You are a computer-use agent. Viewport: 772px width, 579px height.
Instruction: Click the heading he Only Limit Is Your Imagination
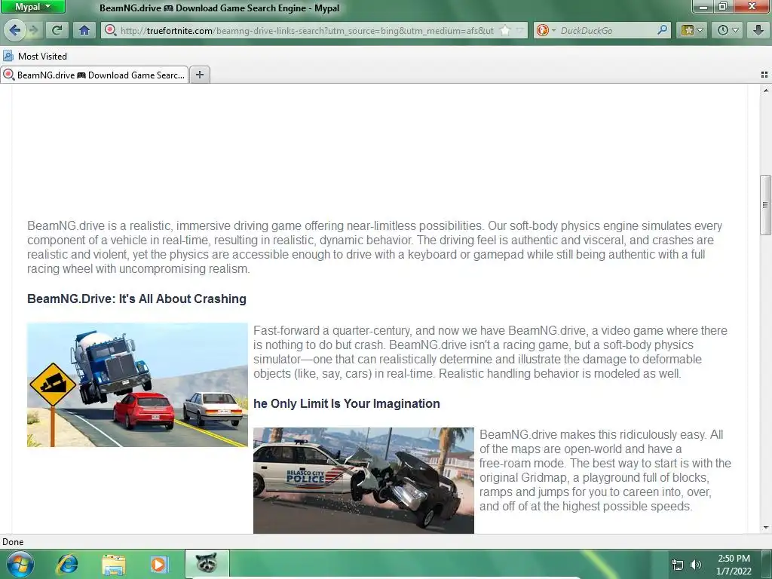pyautogui.click(x=347, y=404)
